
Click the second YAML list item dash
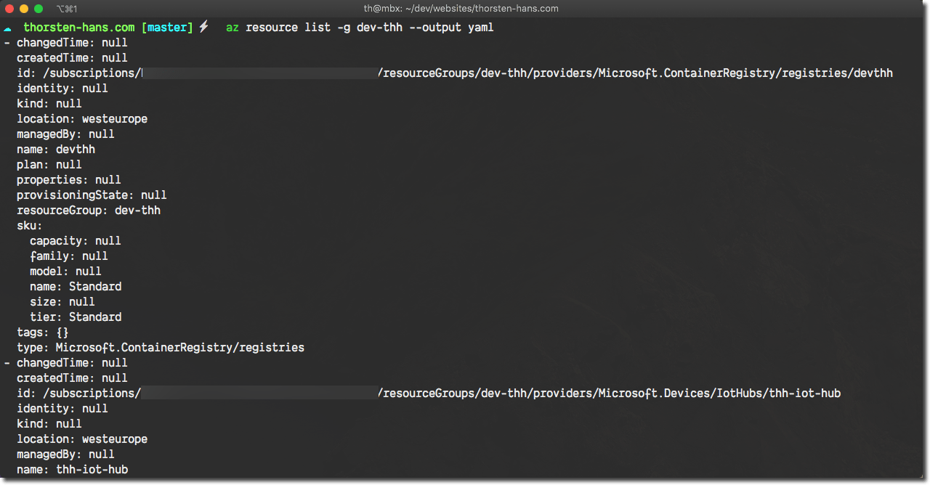pos(6,362)
